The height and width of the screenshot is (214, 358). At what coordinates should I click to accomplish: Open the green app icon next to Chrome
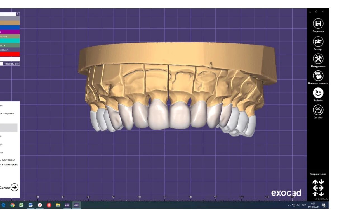tap(21, 205)
